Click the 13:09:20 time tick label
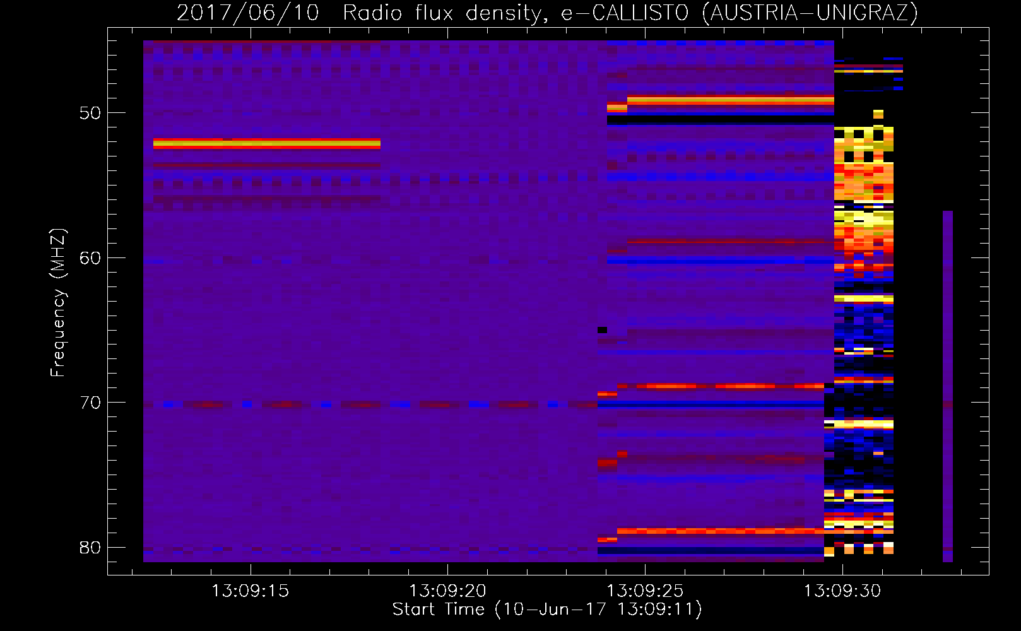1021x631 pixels. 447,591
